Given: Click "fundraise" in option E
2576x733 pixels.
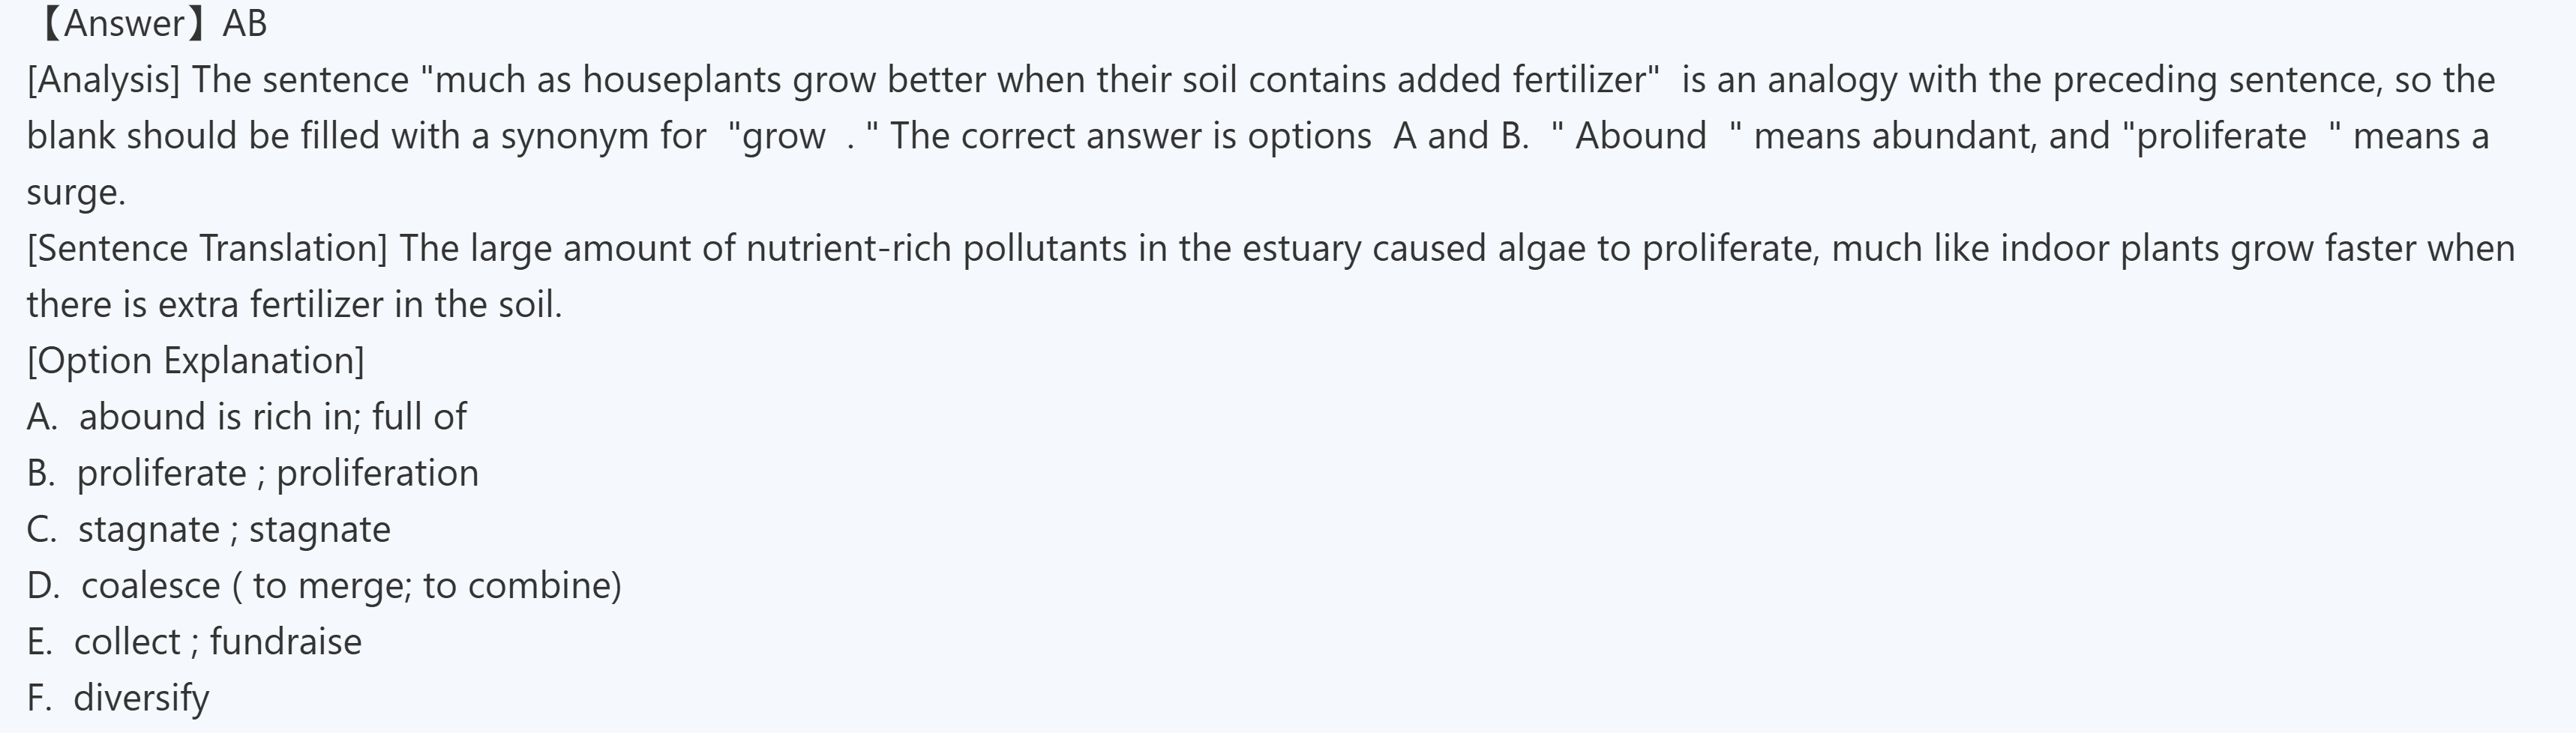Looking at the screenshot, I should [x=286, y=641].
